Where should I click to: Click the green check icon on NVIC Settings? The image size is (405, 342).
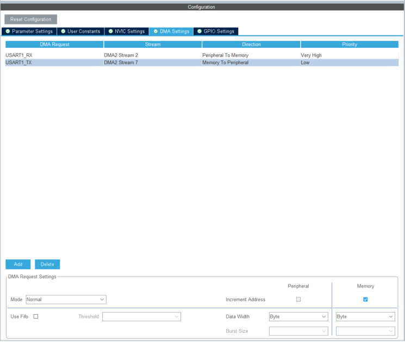[110, 31]
